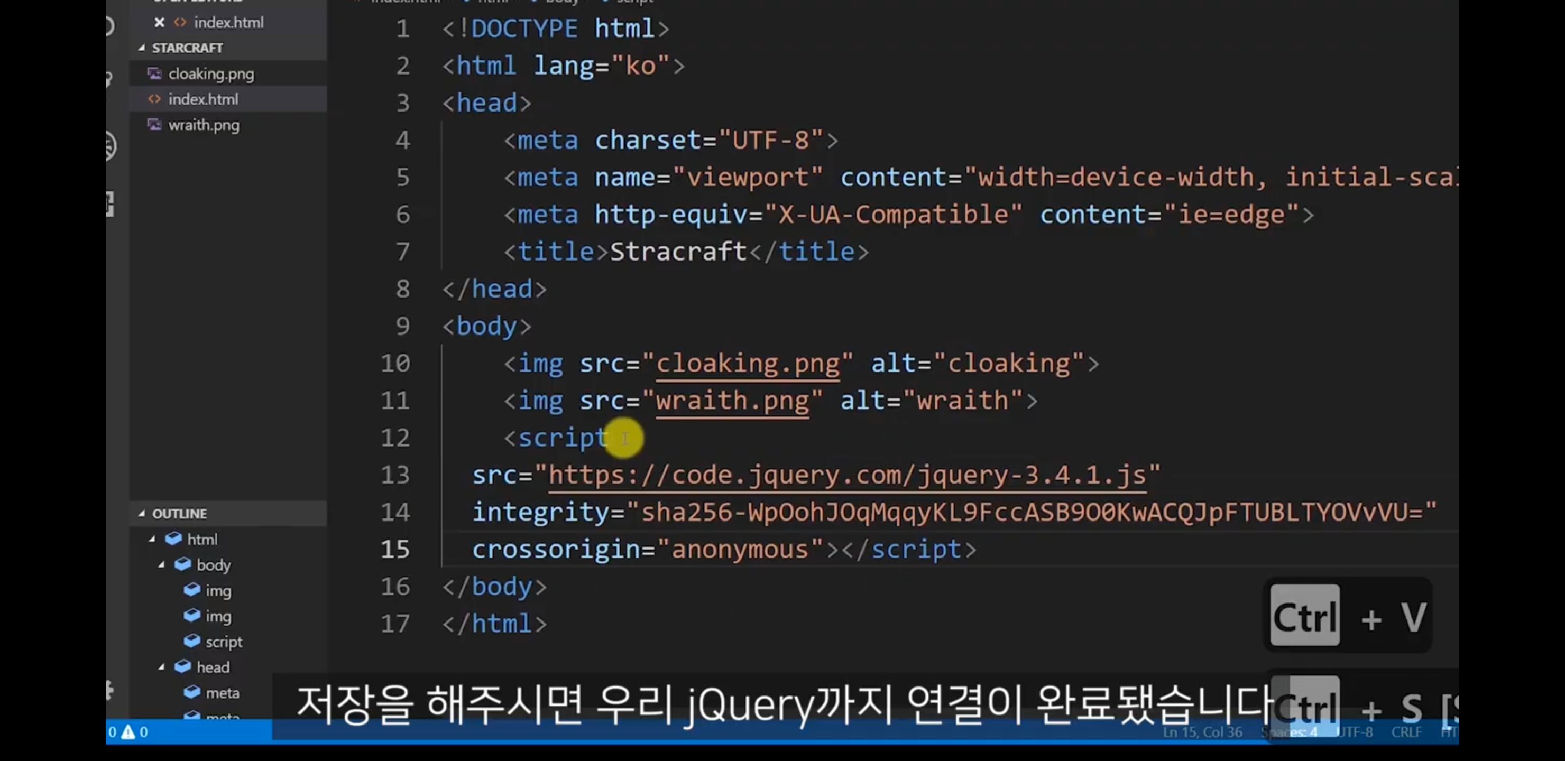Click the opening body tag on line 9

click(486, 326)
